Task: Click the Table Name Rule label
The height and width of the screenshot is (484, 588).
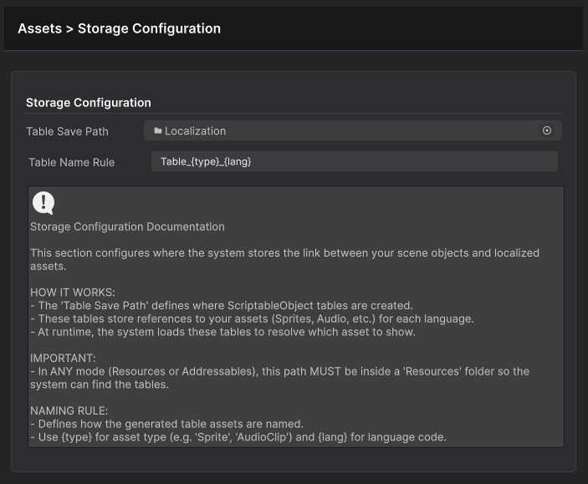Action: tap(72, 162)
